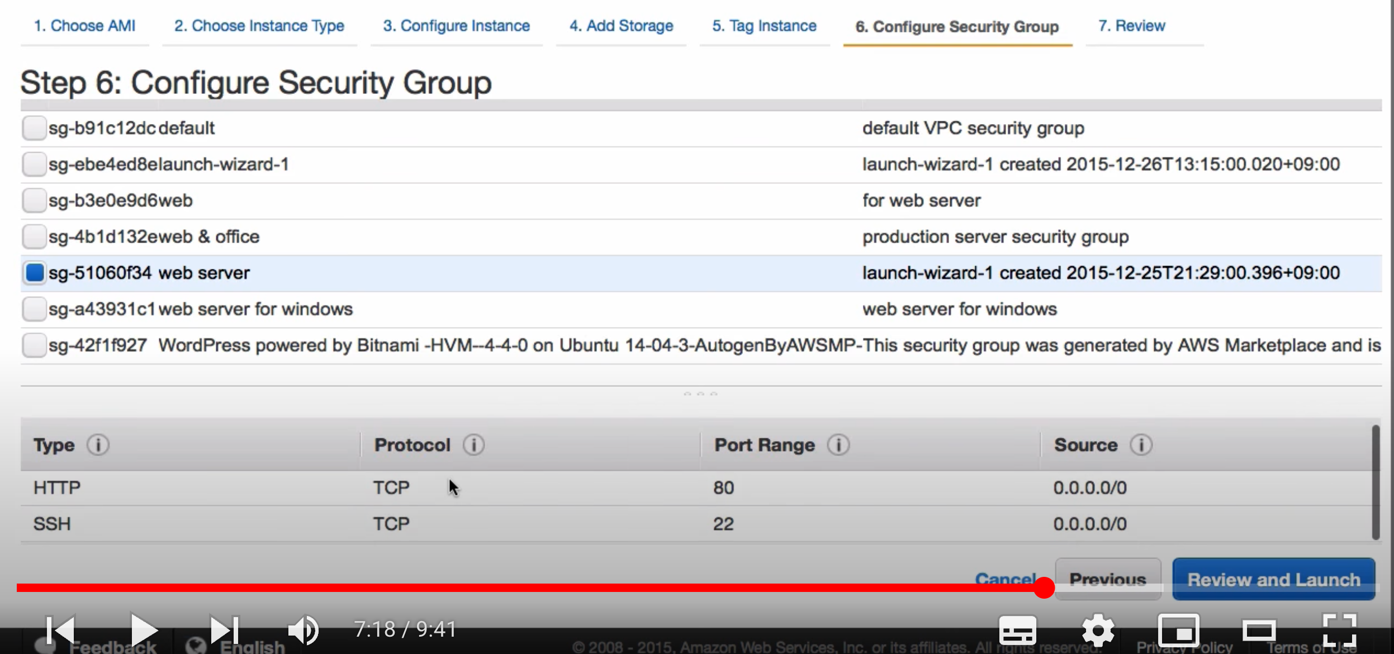Screen dimensions: 1394x654
Task: Go to 4. Add Storage step
Action: [621, 26]
